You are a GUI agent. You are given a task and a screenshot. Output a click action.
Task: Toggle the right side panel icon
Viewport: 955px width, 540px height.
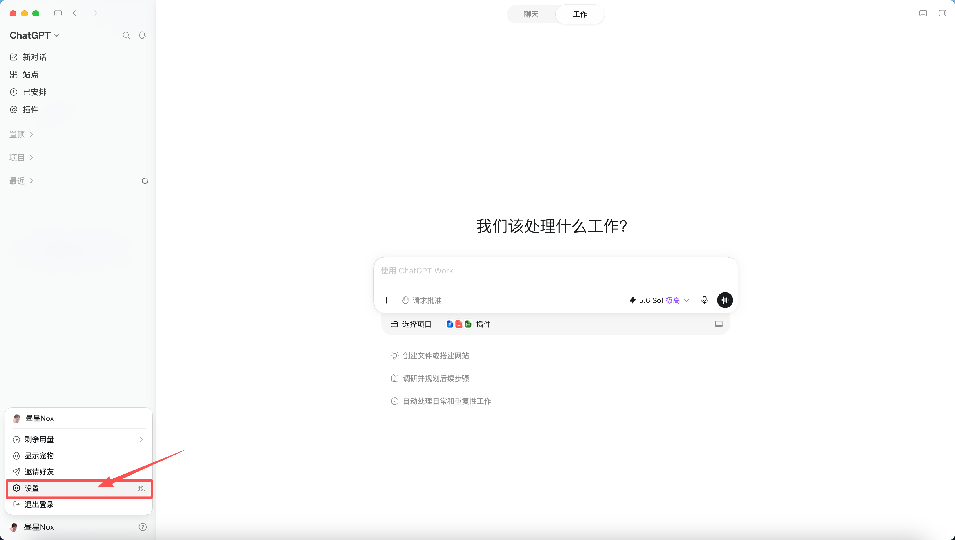(x=942, y=13)
